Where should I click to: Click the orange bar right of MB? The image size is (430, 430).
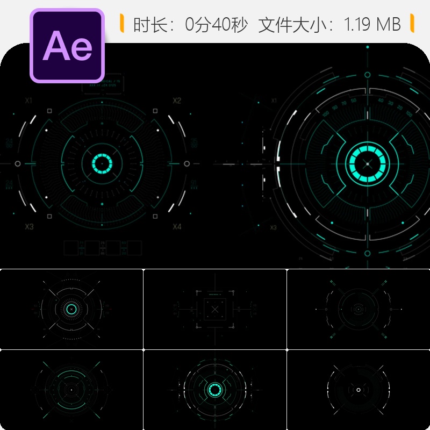point(412,23)
